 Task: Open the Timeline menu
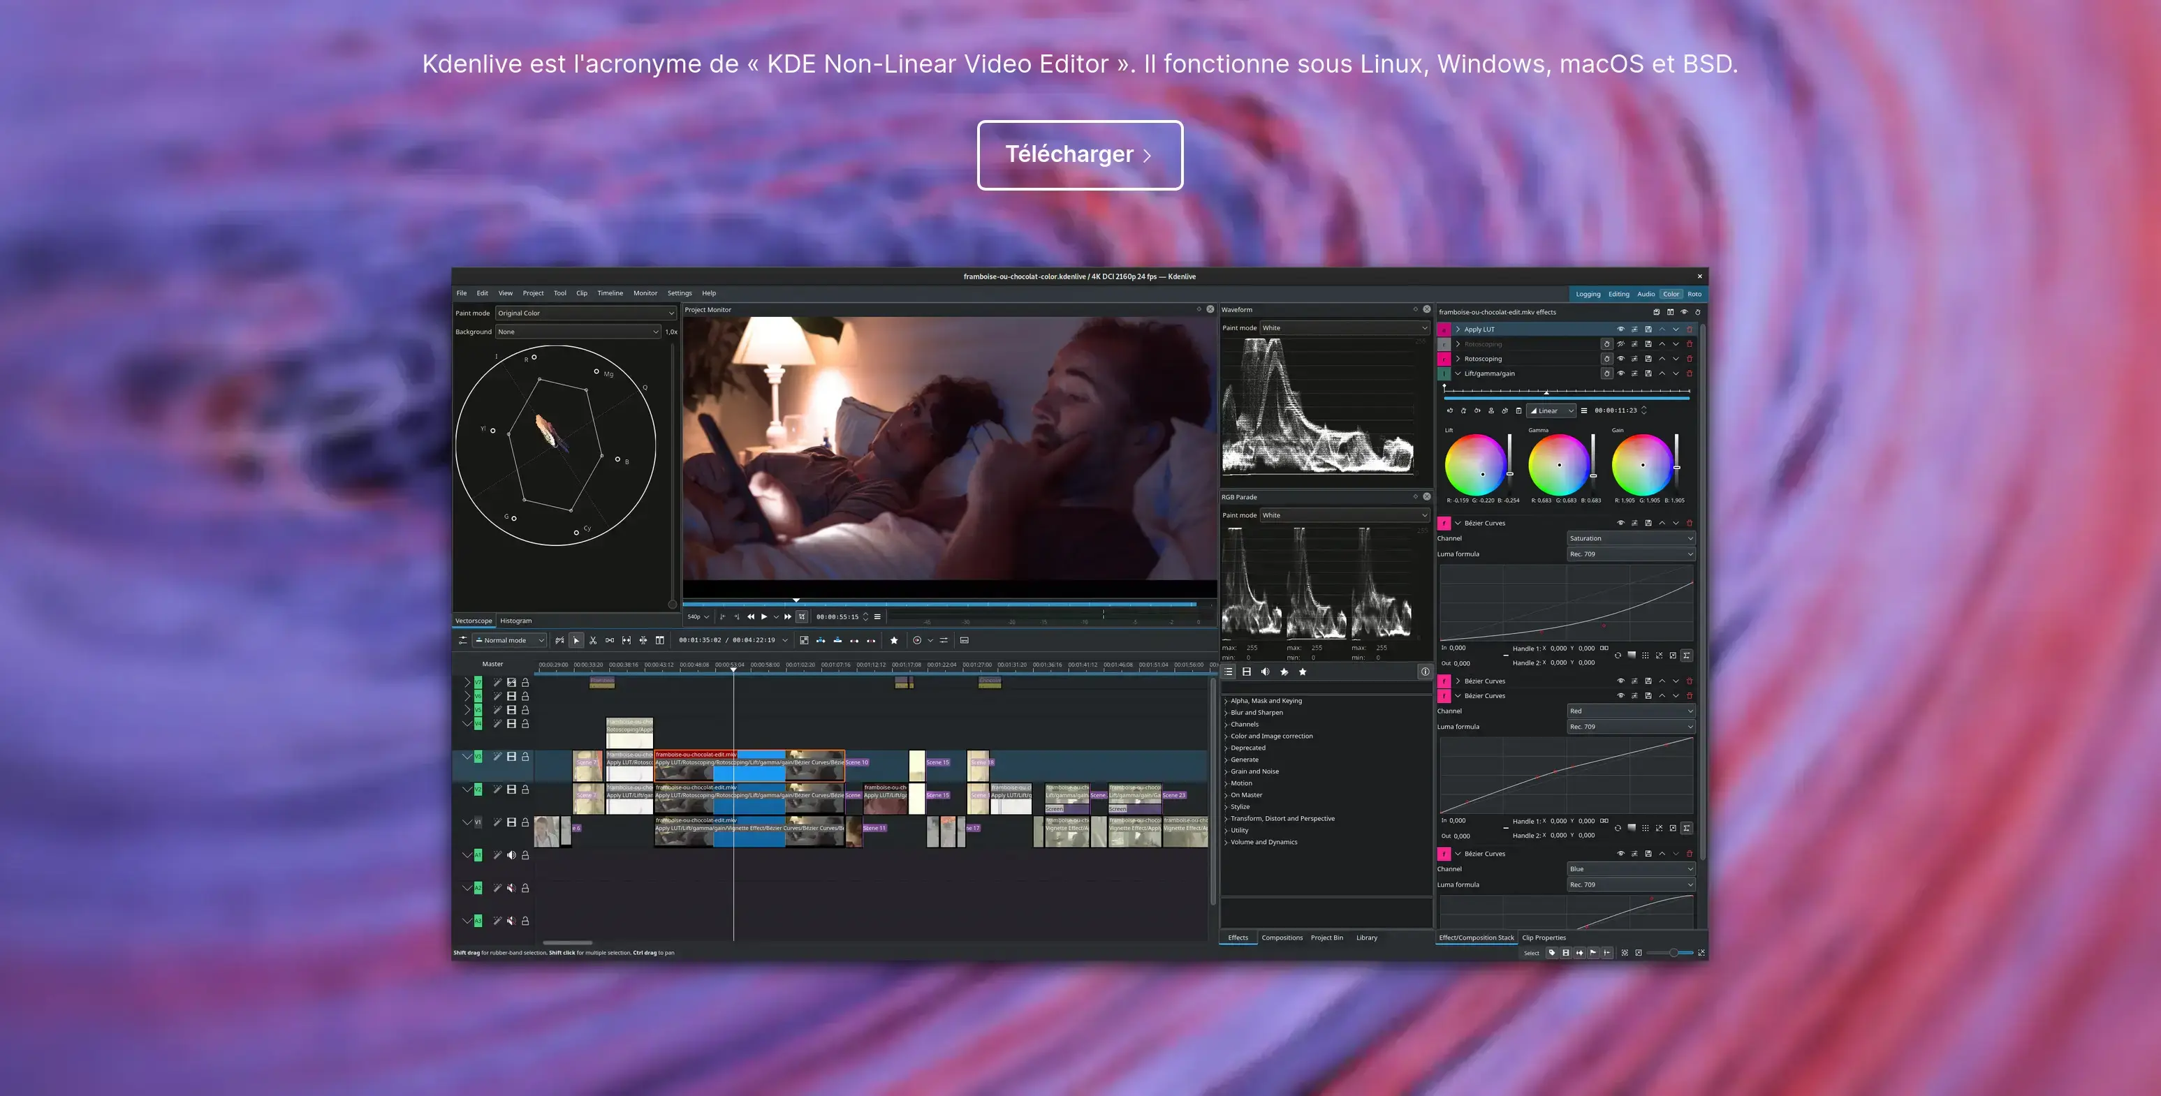tap(610, 293)
